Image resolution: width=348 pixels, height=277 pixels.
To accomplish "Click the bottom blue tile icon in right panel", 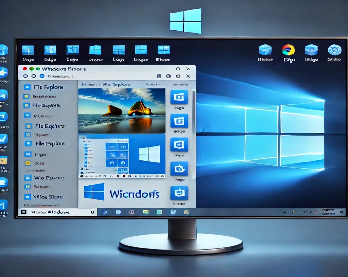I will [179, 193].
